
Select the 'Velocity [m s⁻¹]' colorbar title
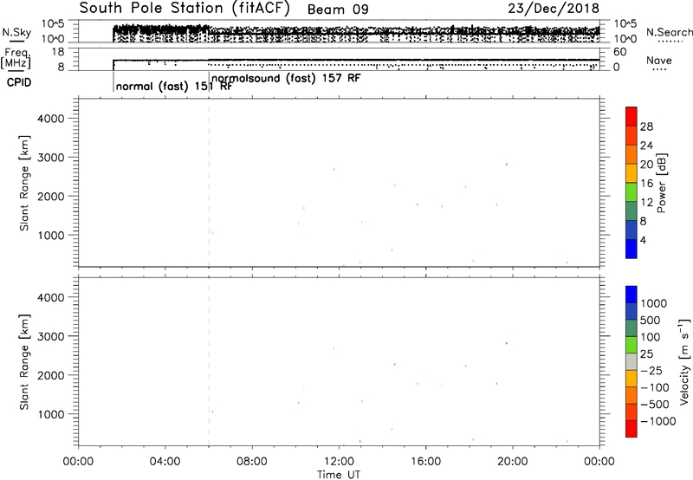tap(684, 361)
